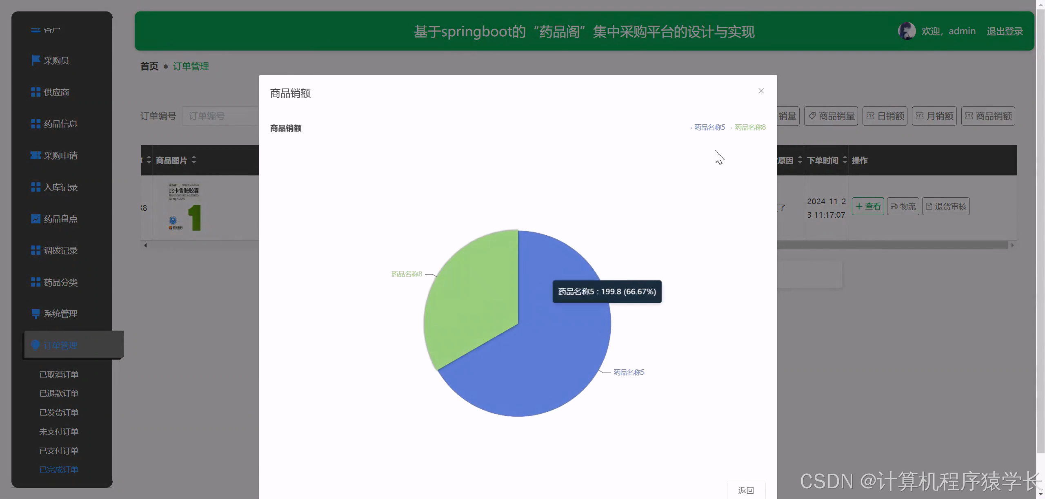Click the 采购申请 ticket icon
Screen dimensions: 1045x499
pyautogui.click(x=36, y=155)
